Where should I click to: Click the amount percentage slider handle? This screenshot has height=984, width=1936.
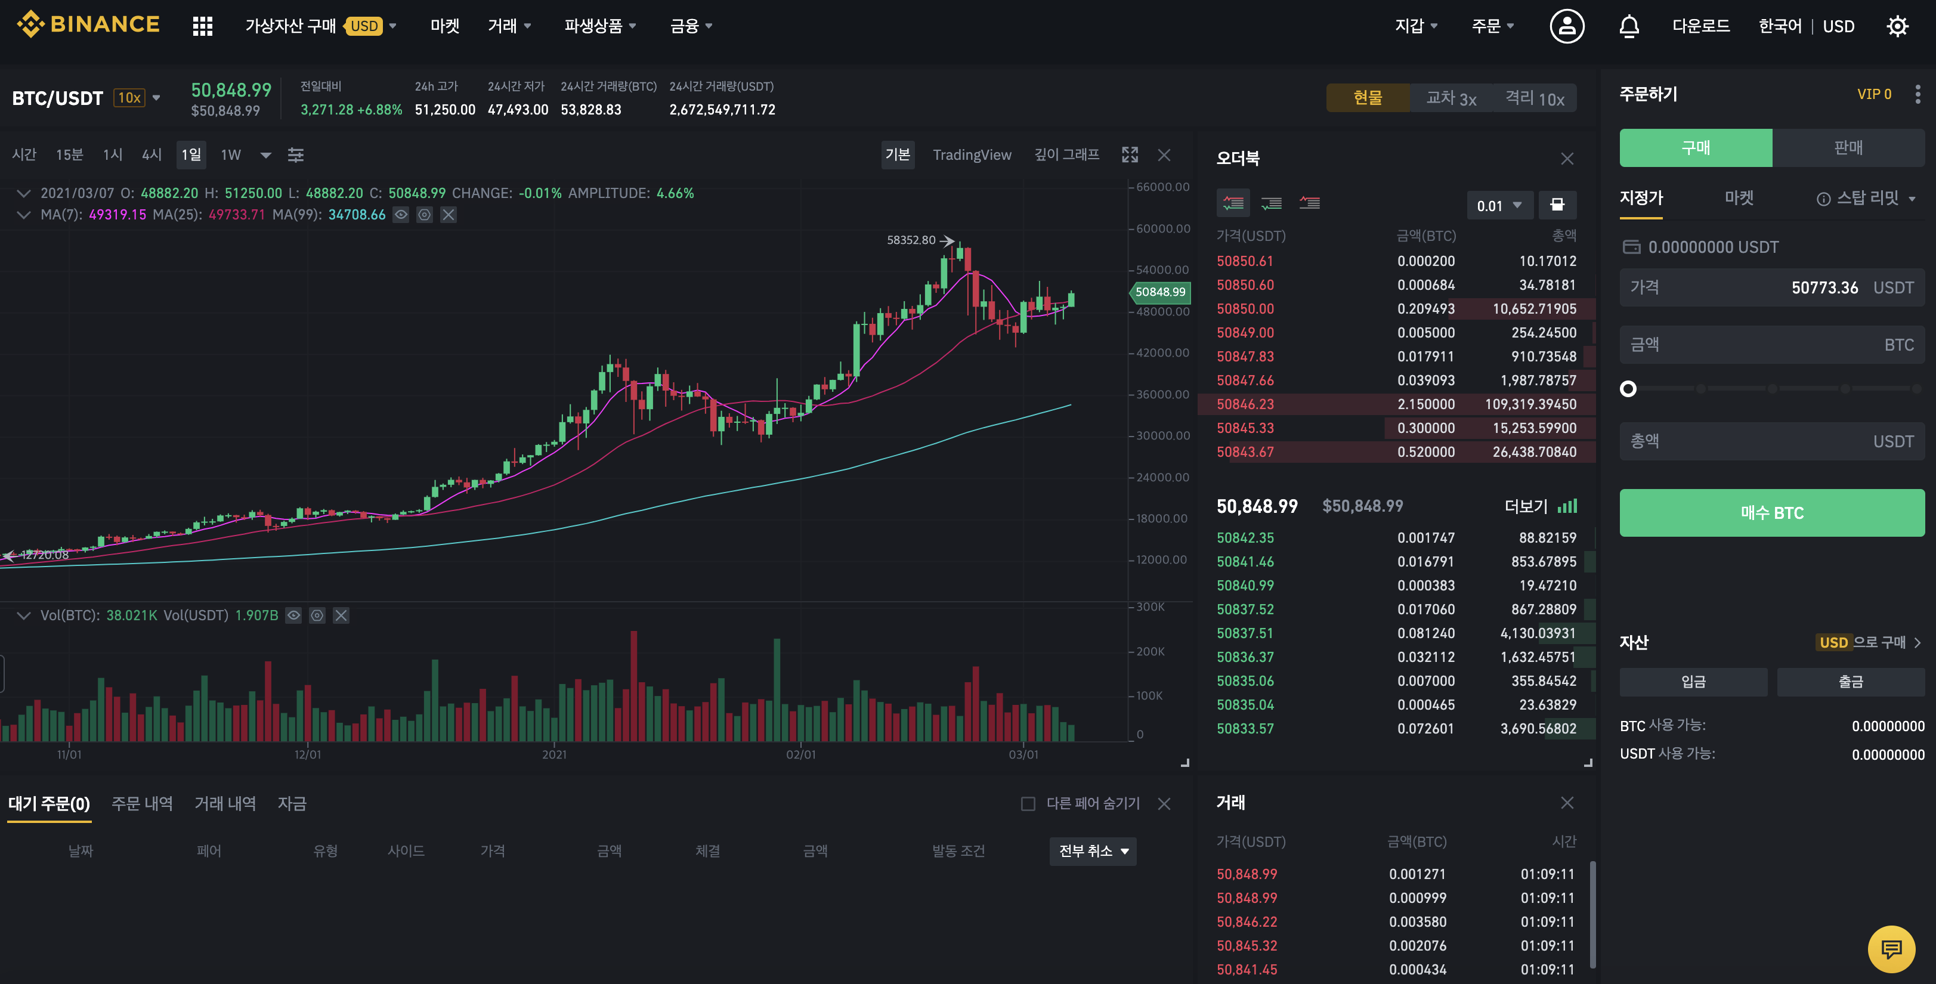pos(1628,389)
